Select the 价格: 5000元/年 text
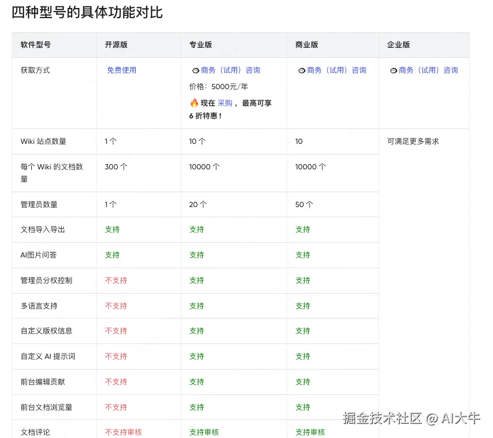The image size is (493, 438). (x=219, y=87)
